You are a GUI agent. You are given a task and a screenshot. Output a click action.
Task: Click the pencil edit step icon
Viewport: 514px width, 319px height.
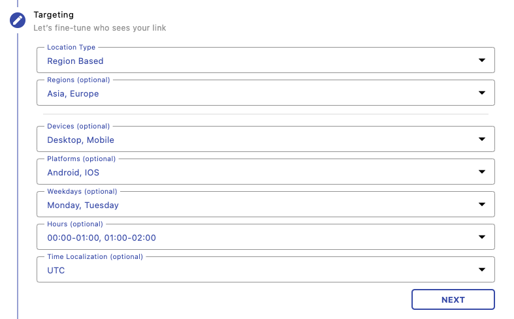18,20
